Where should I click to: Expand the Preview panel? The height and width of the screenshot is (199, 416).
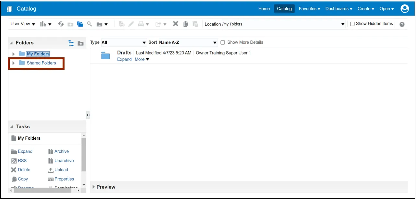pos(94,187)
